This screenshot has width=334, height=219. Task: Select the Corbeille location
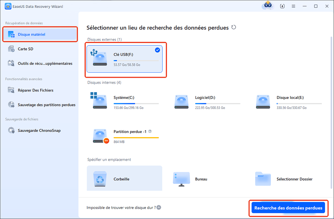pos(124,178)
